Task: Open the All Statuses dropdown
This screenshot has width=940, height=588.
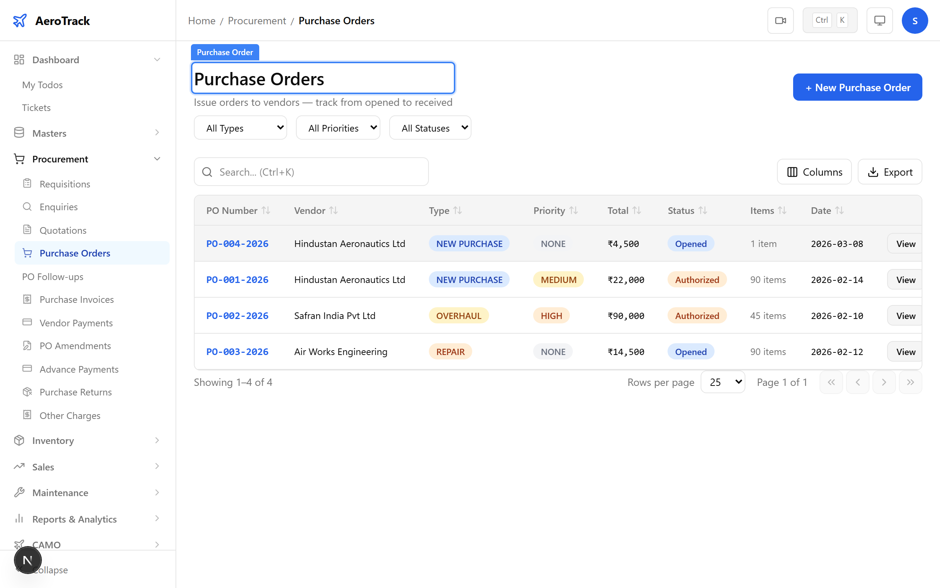Action: [430, 127]
